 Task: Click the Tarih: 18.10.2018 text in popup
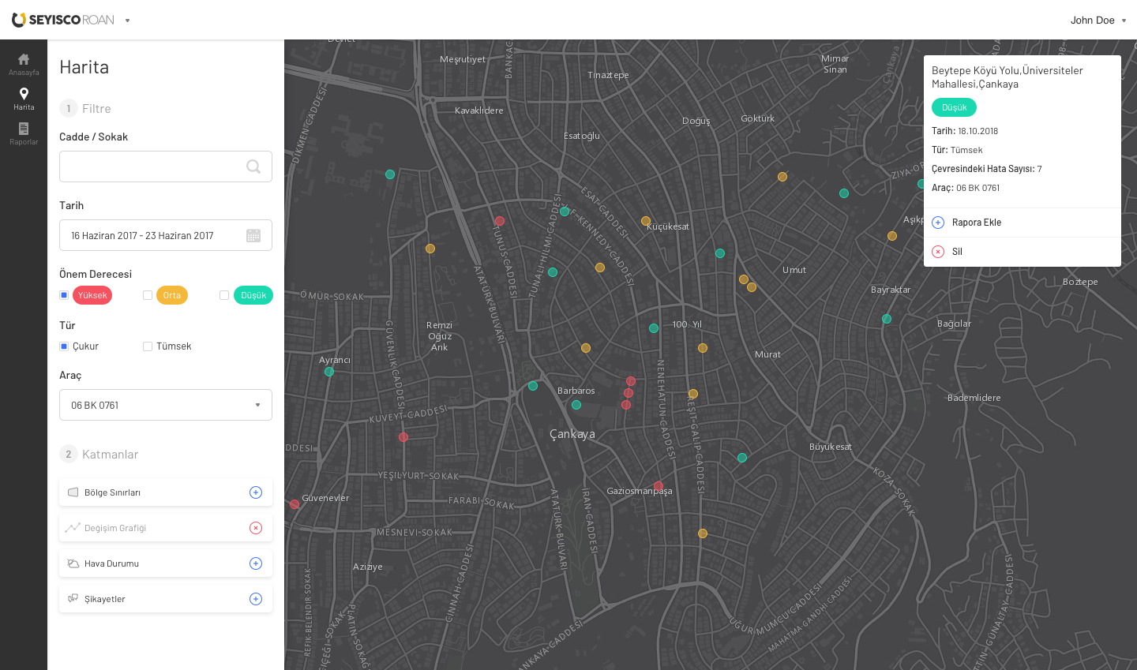pyautogui.click(x=965, y=131)
